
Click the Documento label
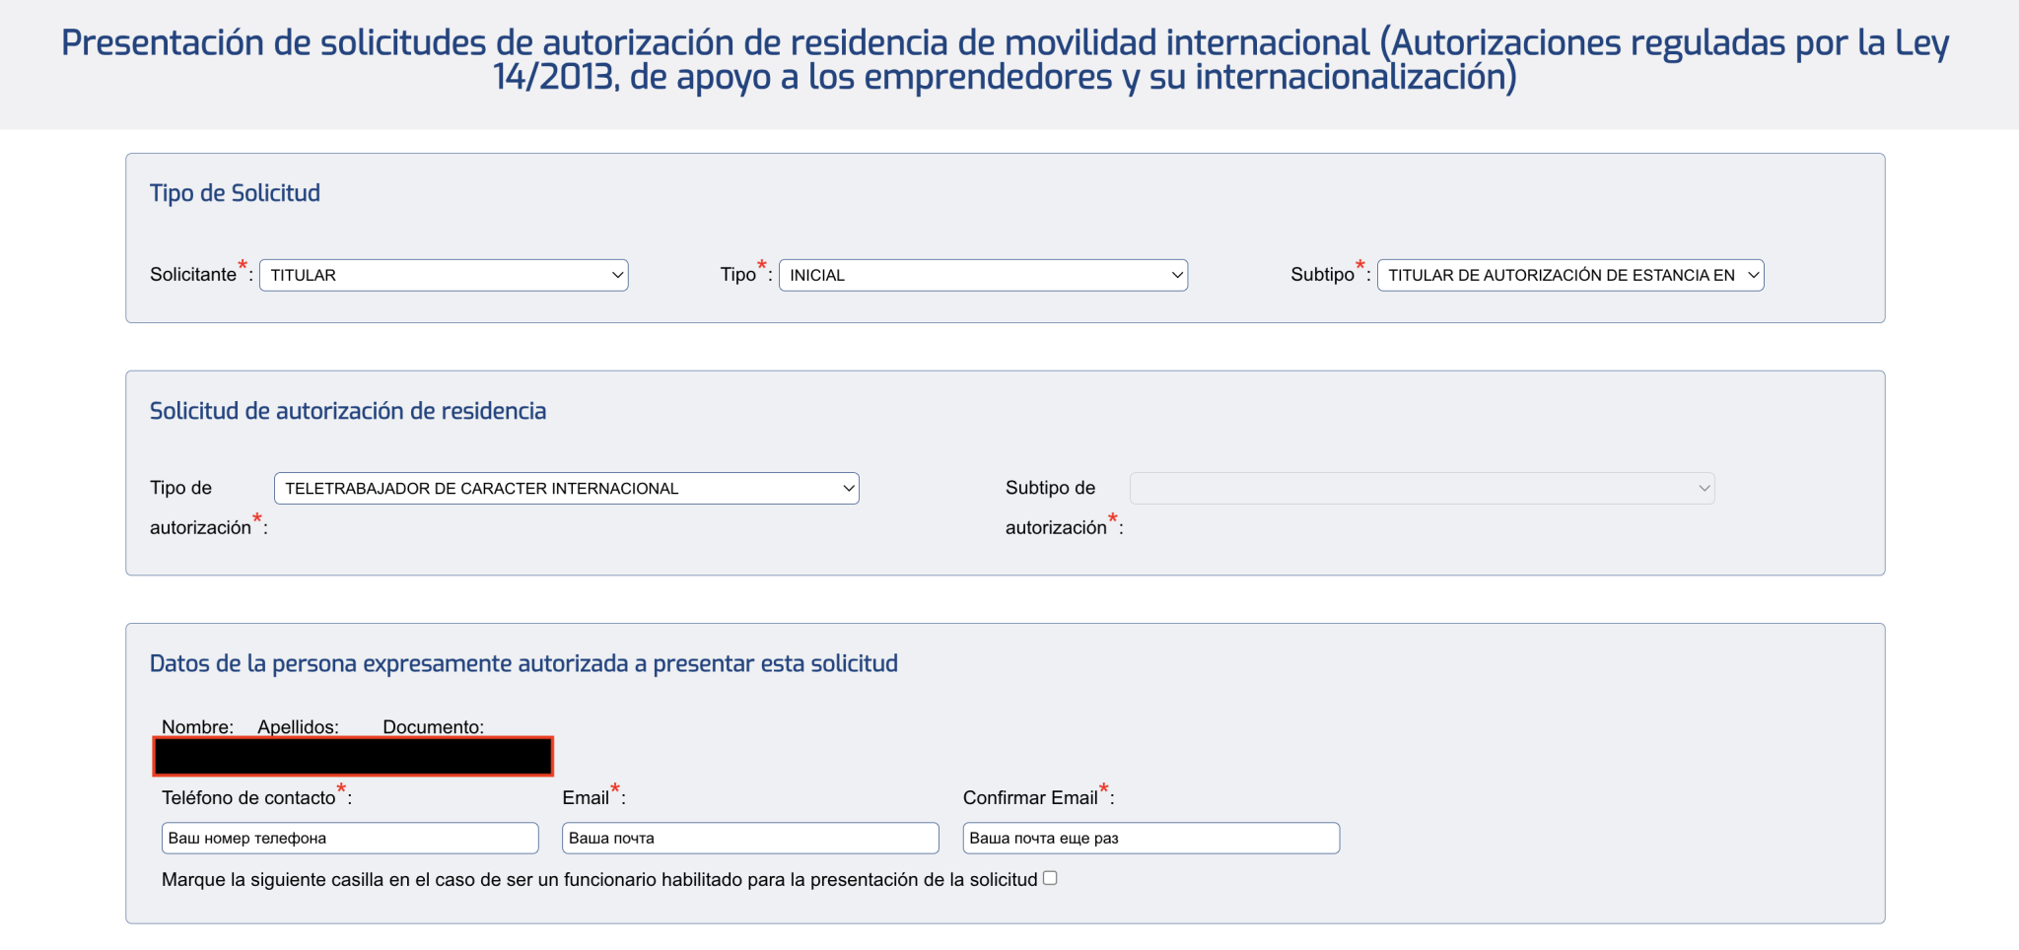433,727
